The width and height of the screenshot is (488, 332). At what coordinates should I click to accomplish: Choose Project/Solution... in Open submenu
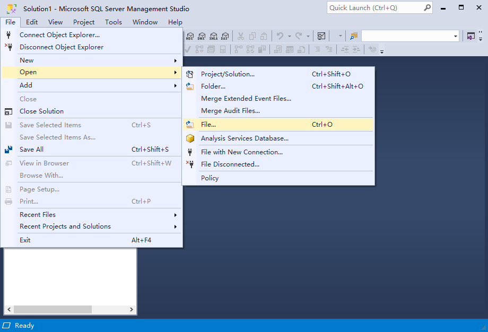point(228,74)
